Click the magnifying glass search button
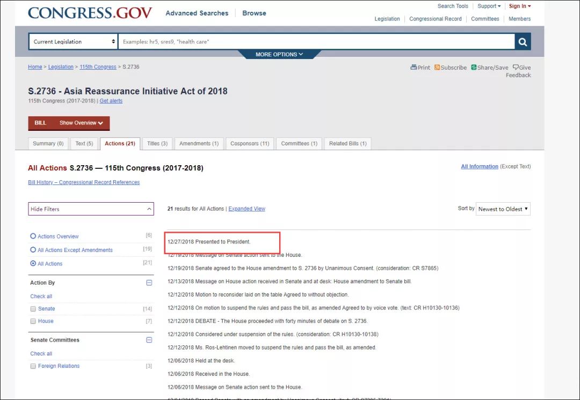Screen dimensions: 580x400 click(523, 42)
